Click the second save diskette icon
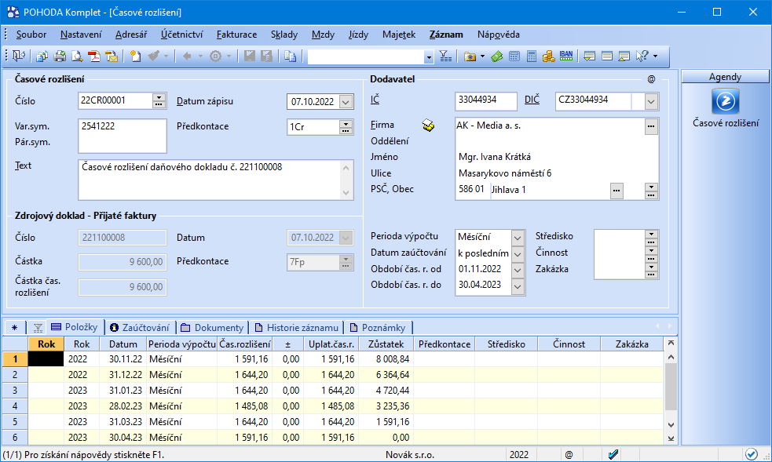Image resolution: width=772 pixels, height=462 pixels. 267,56
